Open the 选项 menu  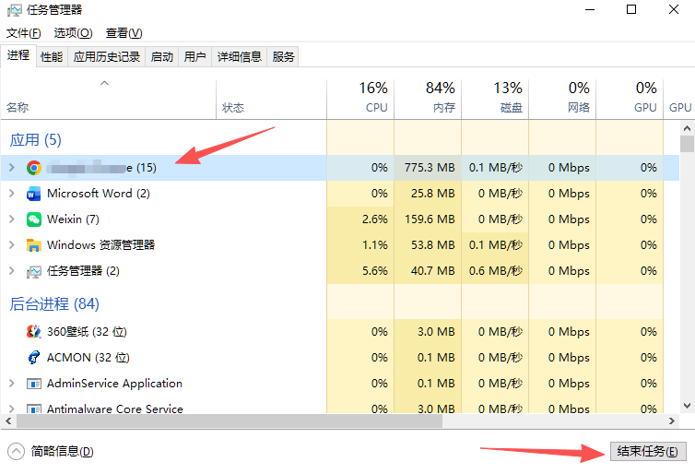coord(73,33)
